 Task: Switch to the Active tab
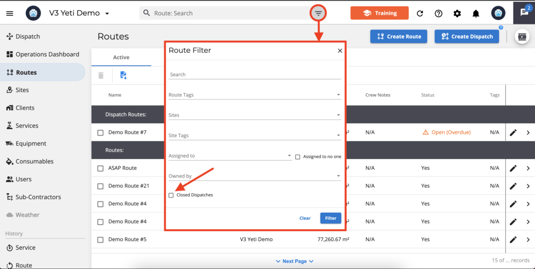coord(121,57)
